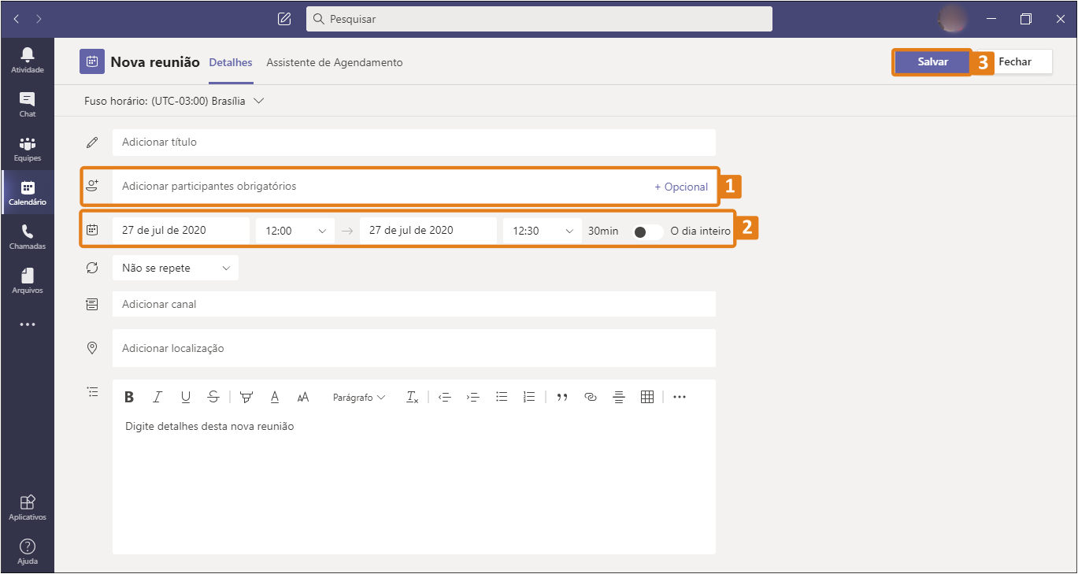
Task: Click the Adicionar título field
Action: 414,143
